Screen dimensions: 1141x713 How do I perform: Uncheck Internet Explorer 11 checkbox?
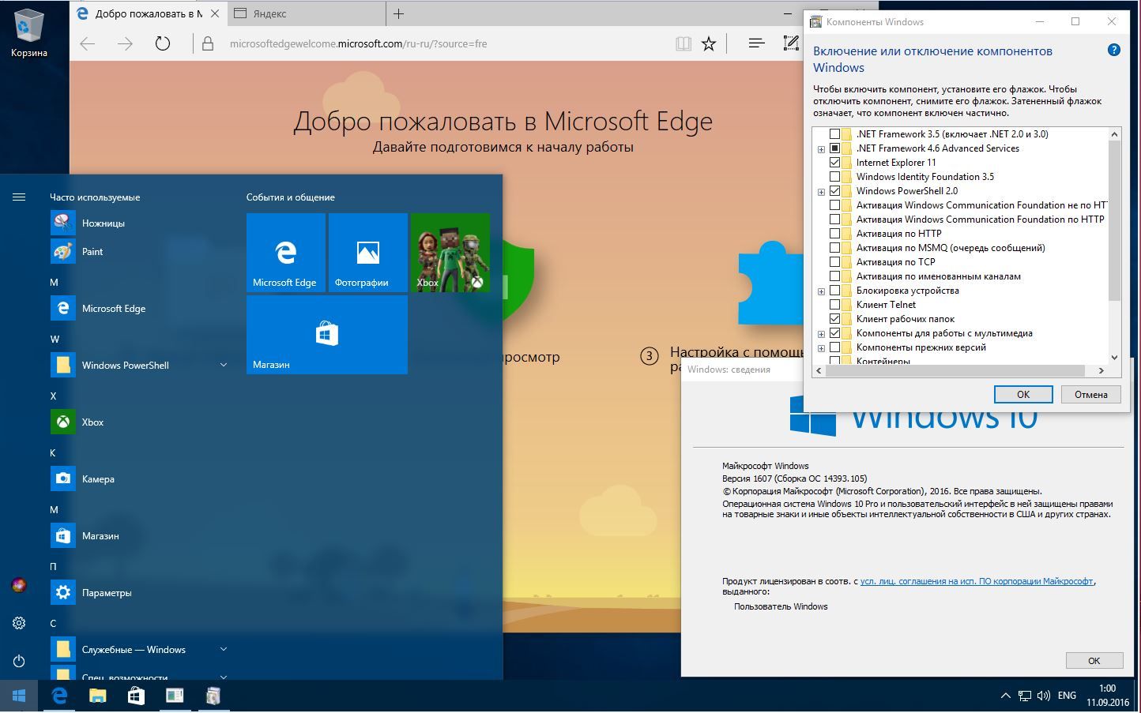coord(834,163)
